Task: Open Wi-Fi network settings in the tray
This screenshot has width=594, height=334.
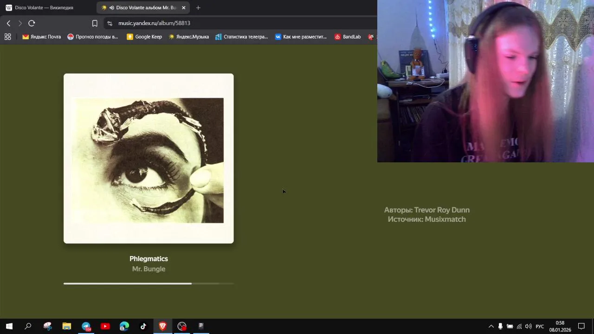Action: tap(519, 326)
